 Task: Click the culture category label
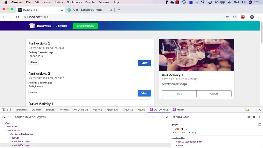tap(34, 92)
